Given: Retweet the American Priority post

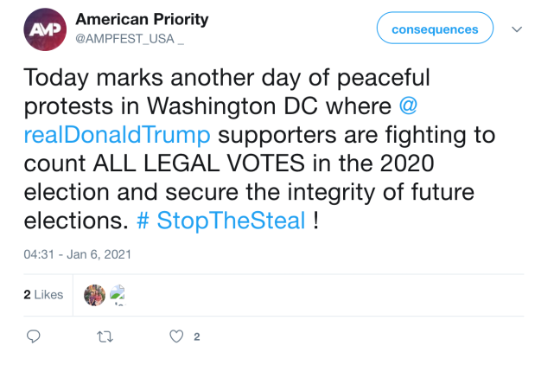Looking at the screenshot, I should [x=105, y=336].
